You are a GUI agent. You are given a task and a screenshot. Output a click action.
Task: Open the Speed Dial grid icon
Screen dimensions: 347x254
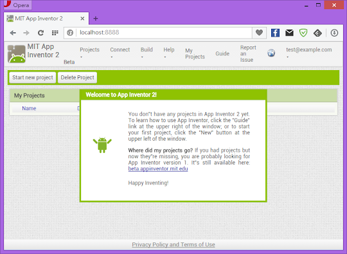[55, 33]
